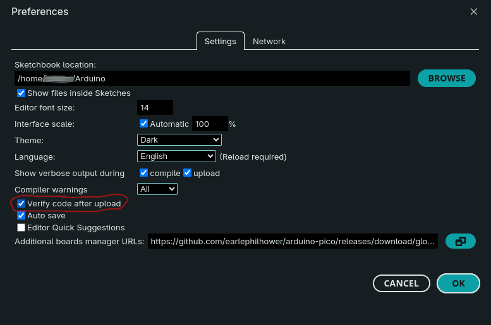
Task: Open the additional boards URLs editor icon
Action: [x=460, y=241]
